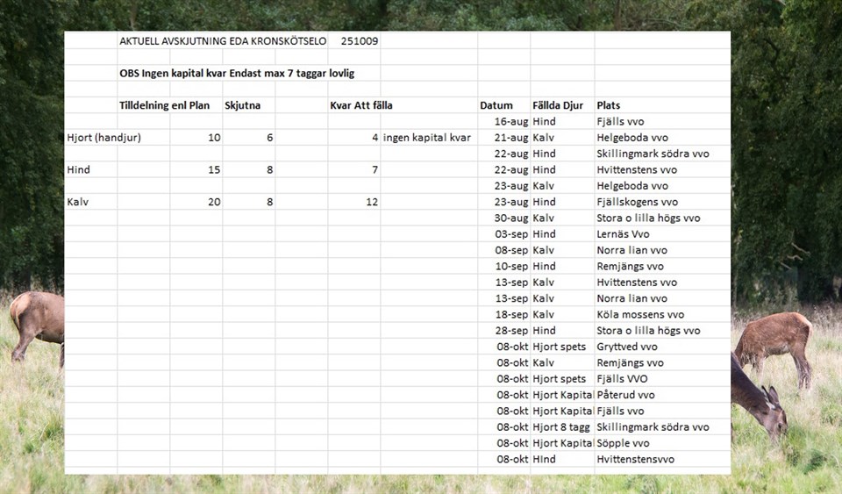Image resolution: width=842 pixels, height=494 pixels.
Task: Select the Hjort 8 tagg animal cell
Action: click(x=562, y=427)
